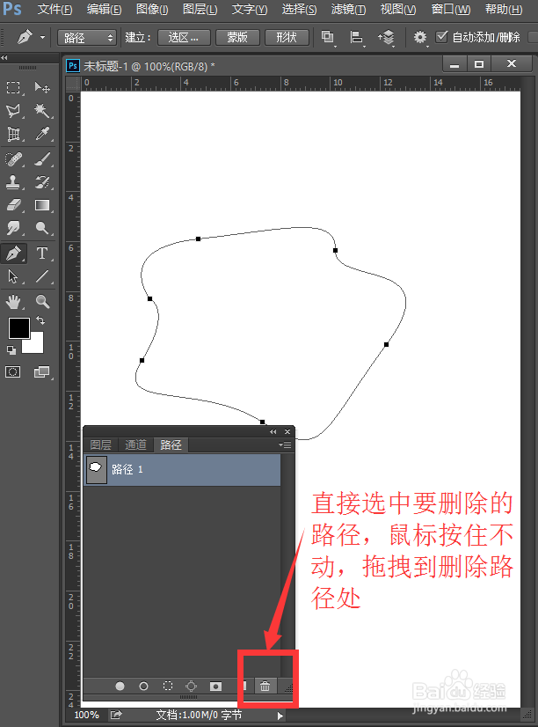Select the Zoom tool
538x727 pixels.
coord(42,302)
